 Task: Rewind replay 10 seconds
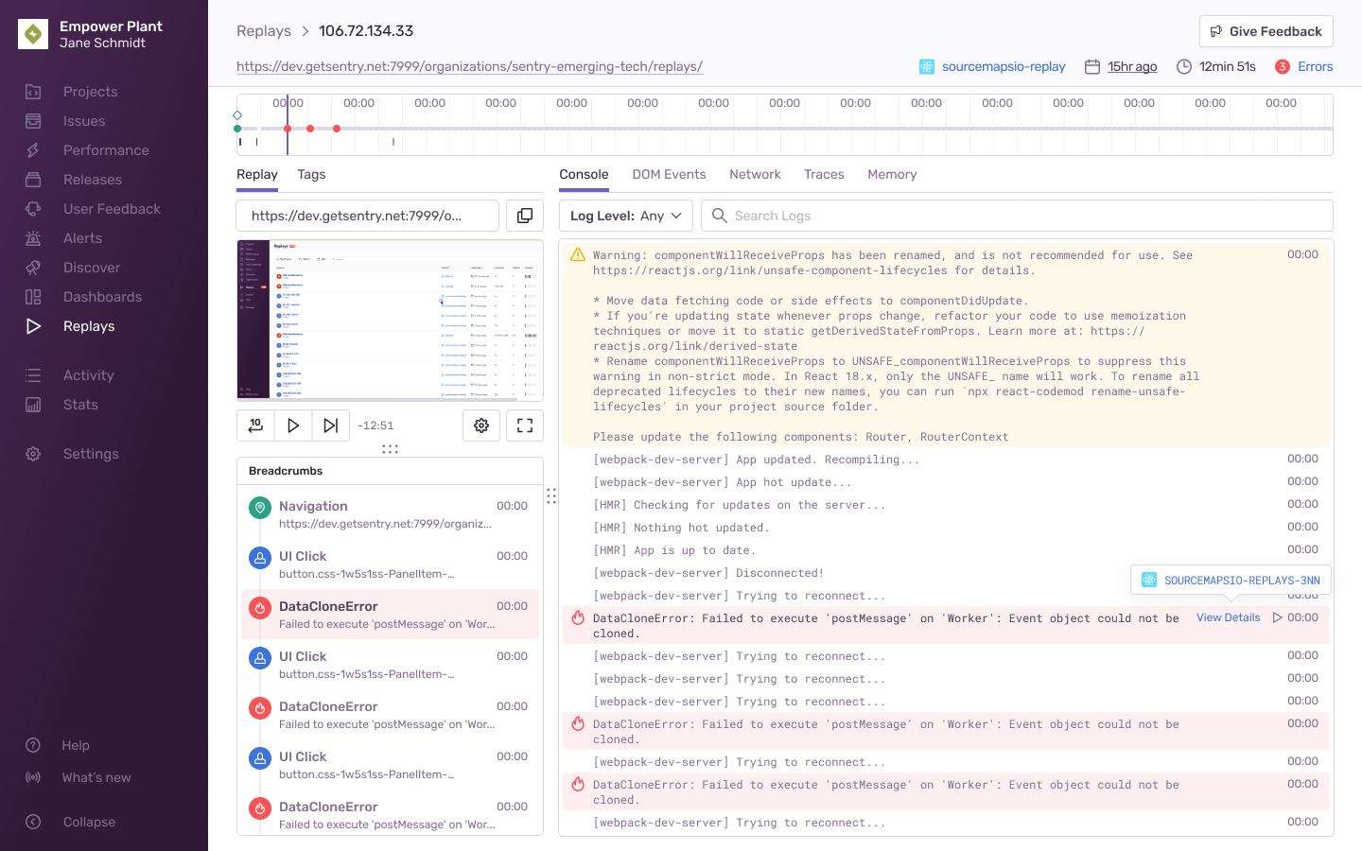click(255, 425)
